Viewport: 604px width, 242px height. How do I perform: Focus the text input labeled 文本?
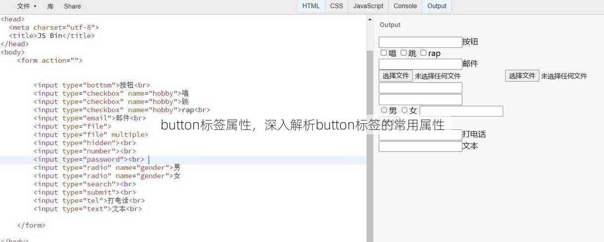[x=420, y=147]
